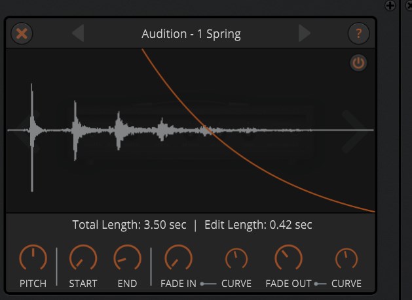Click the Edit Length 0.42 sec readout

click(x=258, y=225)
